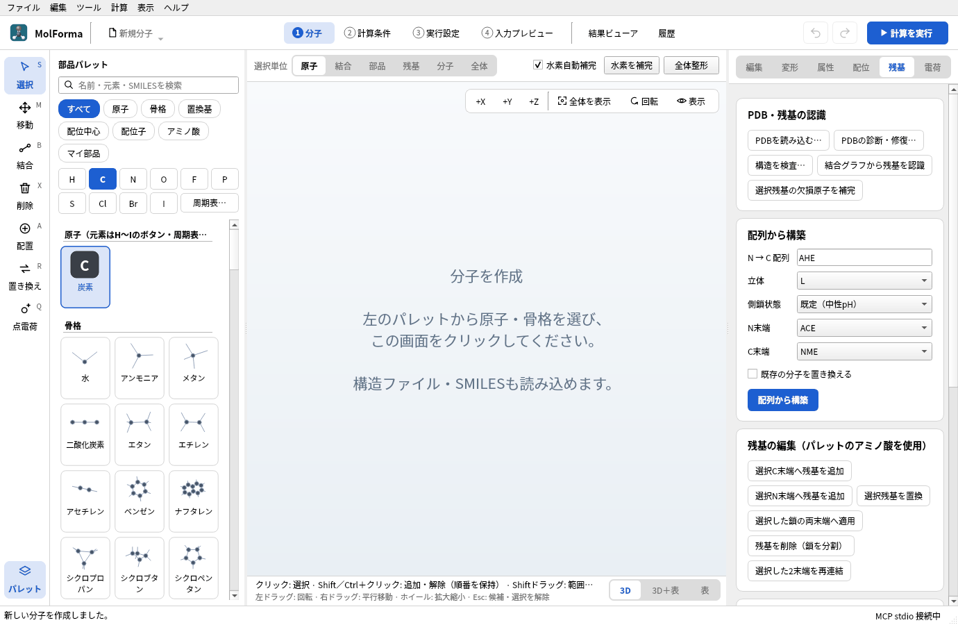This screenshot has width=958, height=625.
Task: Pick the 削除 trash tool
Action: point(25,196)
